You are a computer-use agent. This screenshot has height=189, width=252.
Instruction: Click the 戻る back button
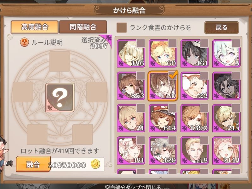coord(221,27)
